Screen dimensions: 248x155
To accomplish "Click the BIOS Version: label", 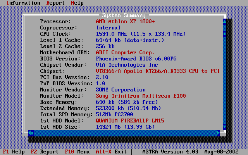I will point(60,59).
